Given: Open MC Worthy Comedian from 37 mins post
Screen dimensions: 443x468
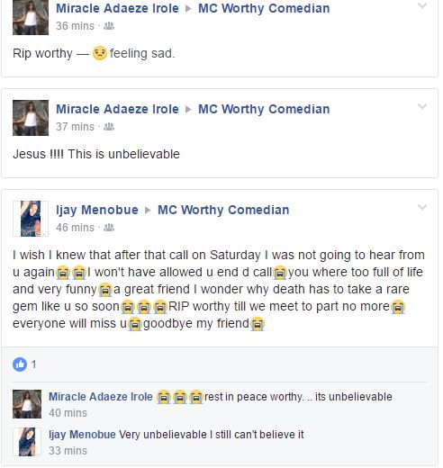Looking at the screenshot, I should (x=264, y=109).
